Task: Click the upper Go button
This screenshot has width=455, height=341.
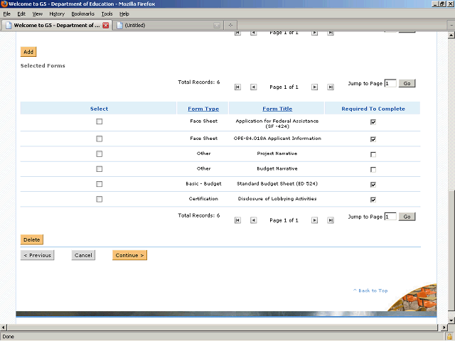Action: coord(407,84)
